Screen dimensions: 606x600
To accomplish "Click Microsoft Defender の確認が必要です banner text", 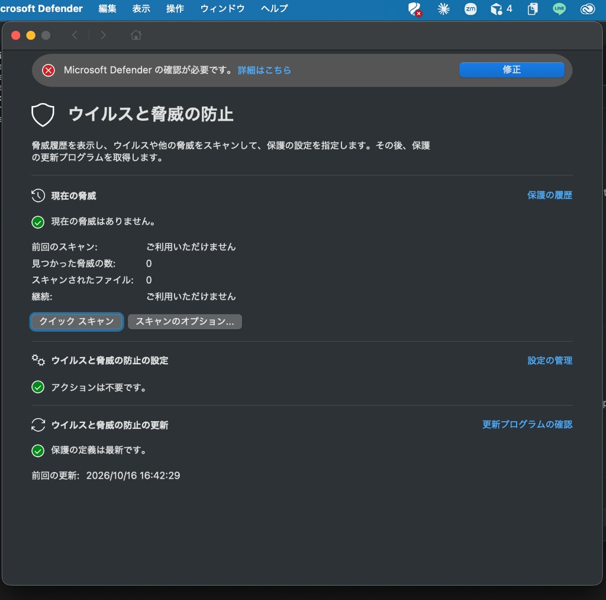I will [x=149, y=70].
